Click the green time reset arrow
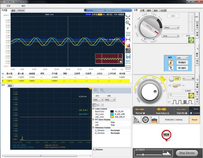 191,40
